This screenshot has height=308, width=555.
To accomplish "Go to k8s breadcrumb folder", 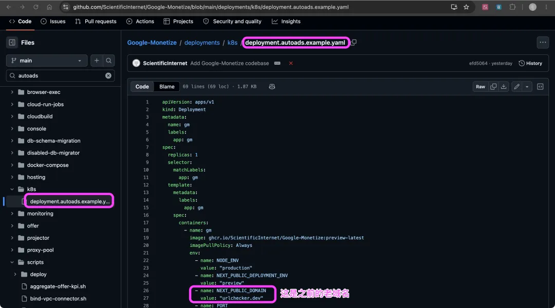I will coord(232,43).
